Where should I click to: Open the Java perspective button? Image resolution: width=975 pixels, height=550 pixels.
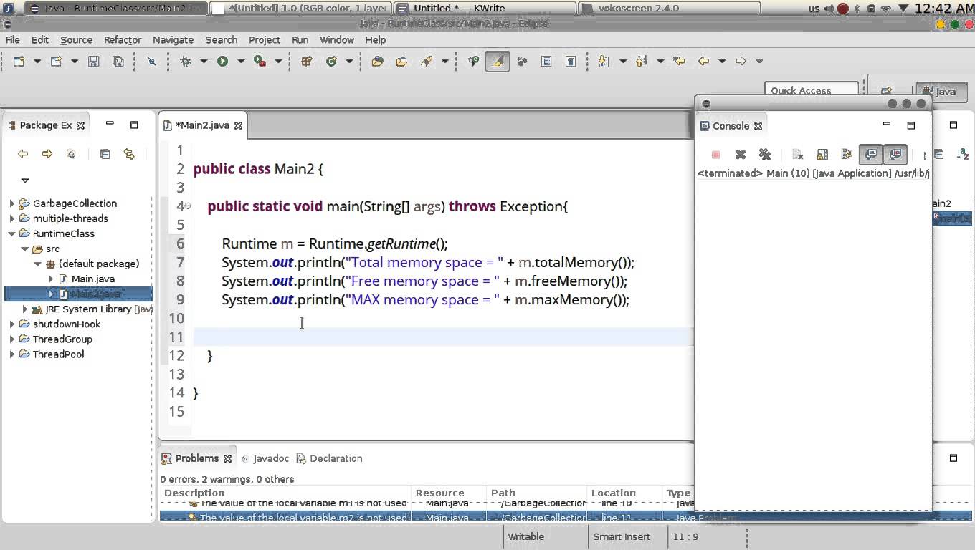pos(941,92)
